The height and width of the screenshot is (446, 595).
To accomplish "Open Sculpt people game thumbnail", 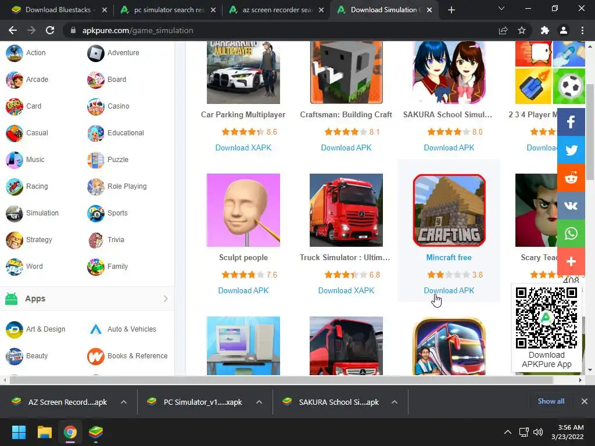I will (243, 210).
